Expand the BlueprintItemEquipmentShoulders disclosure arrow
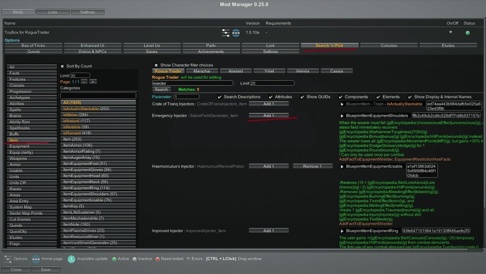Screen dimensions: 486x274 tap(342, 116)
